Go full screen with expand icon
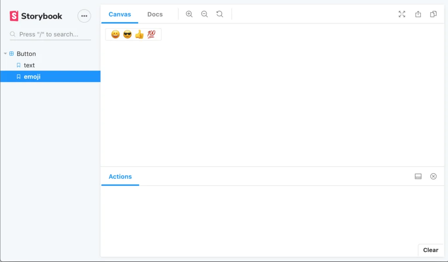This screenshot has width=448, height=262. [x=402, y=14]
